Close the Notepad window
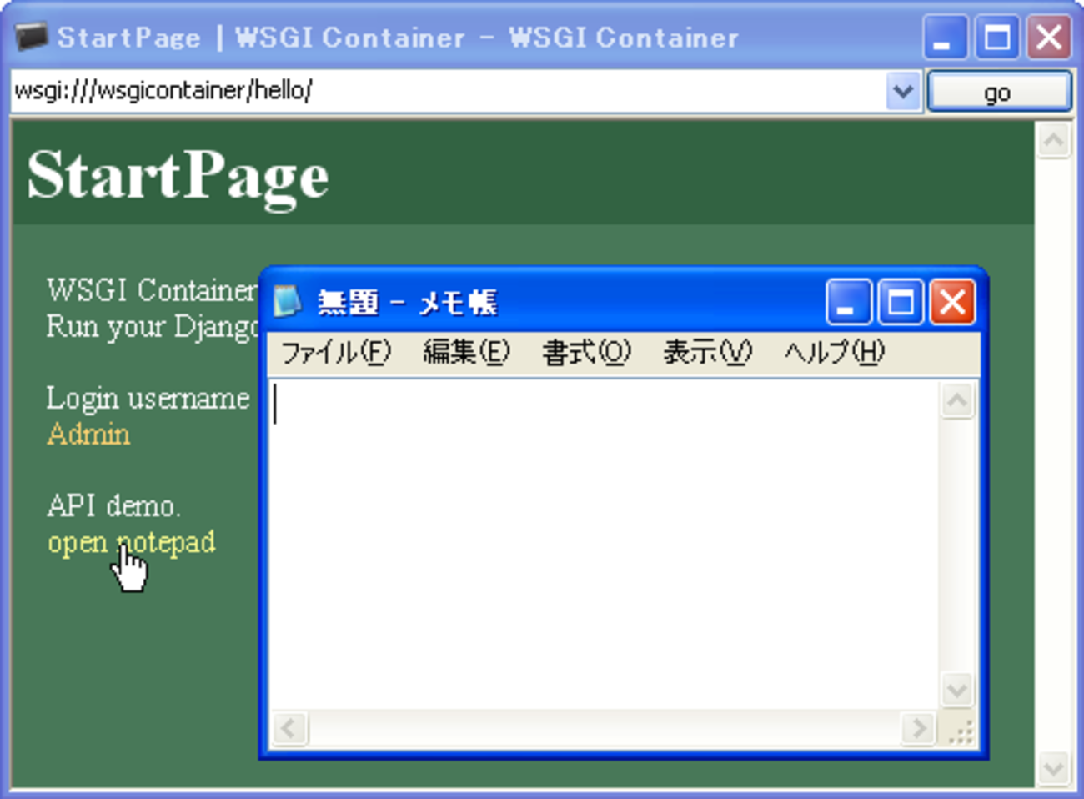This screenshot has width=1084, height=799. tap(952, 301)
